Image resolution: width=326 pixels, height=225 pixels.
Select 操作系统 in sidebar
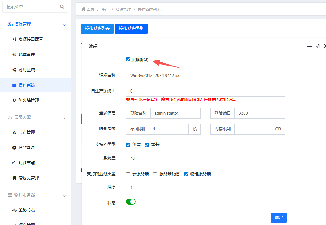[36, 85]
